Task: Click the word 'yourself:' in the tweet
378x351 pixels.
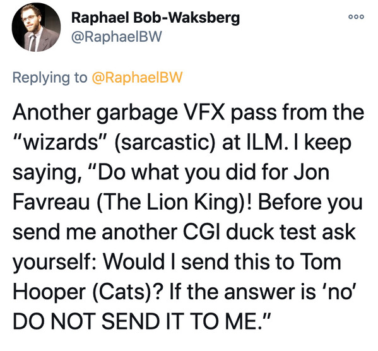Action: click(x=54, y=263)
